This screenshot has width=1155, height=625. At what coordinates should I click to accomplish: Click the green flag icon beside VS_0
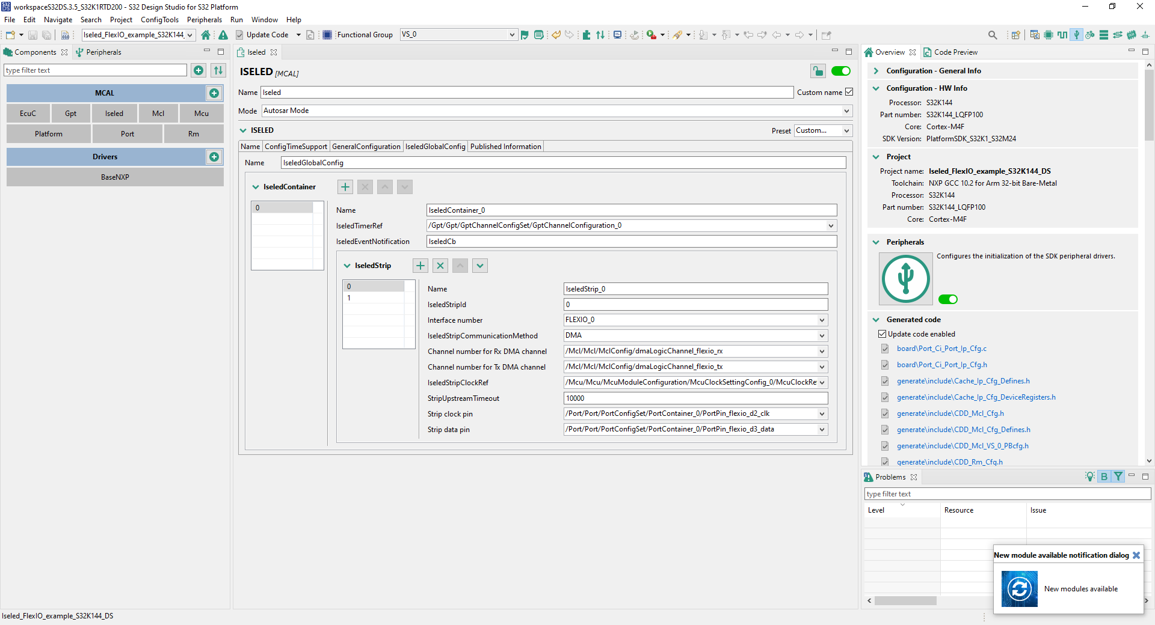(x=525, y=35)
